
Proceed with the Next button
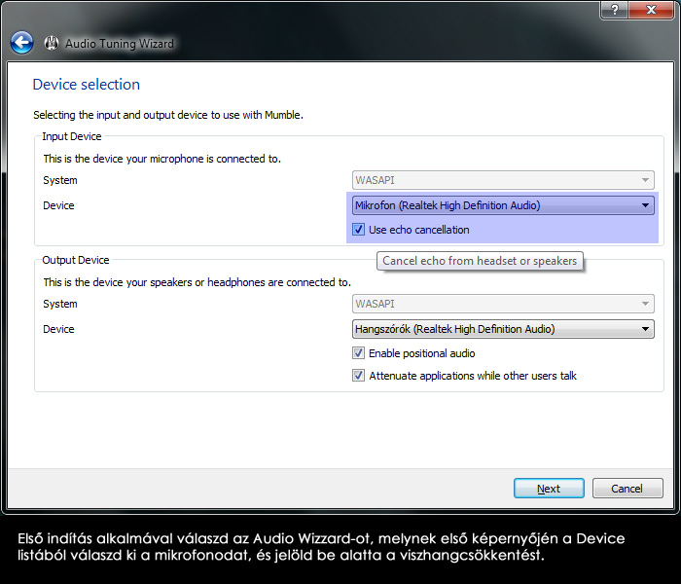click(x=549, y=489)
